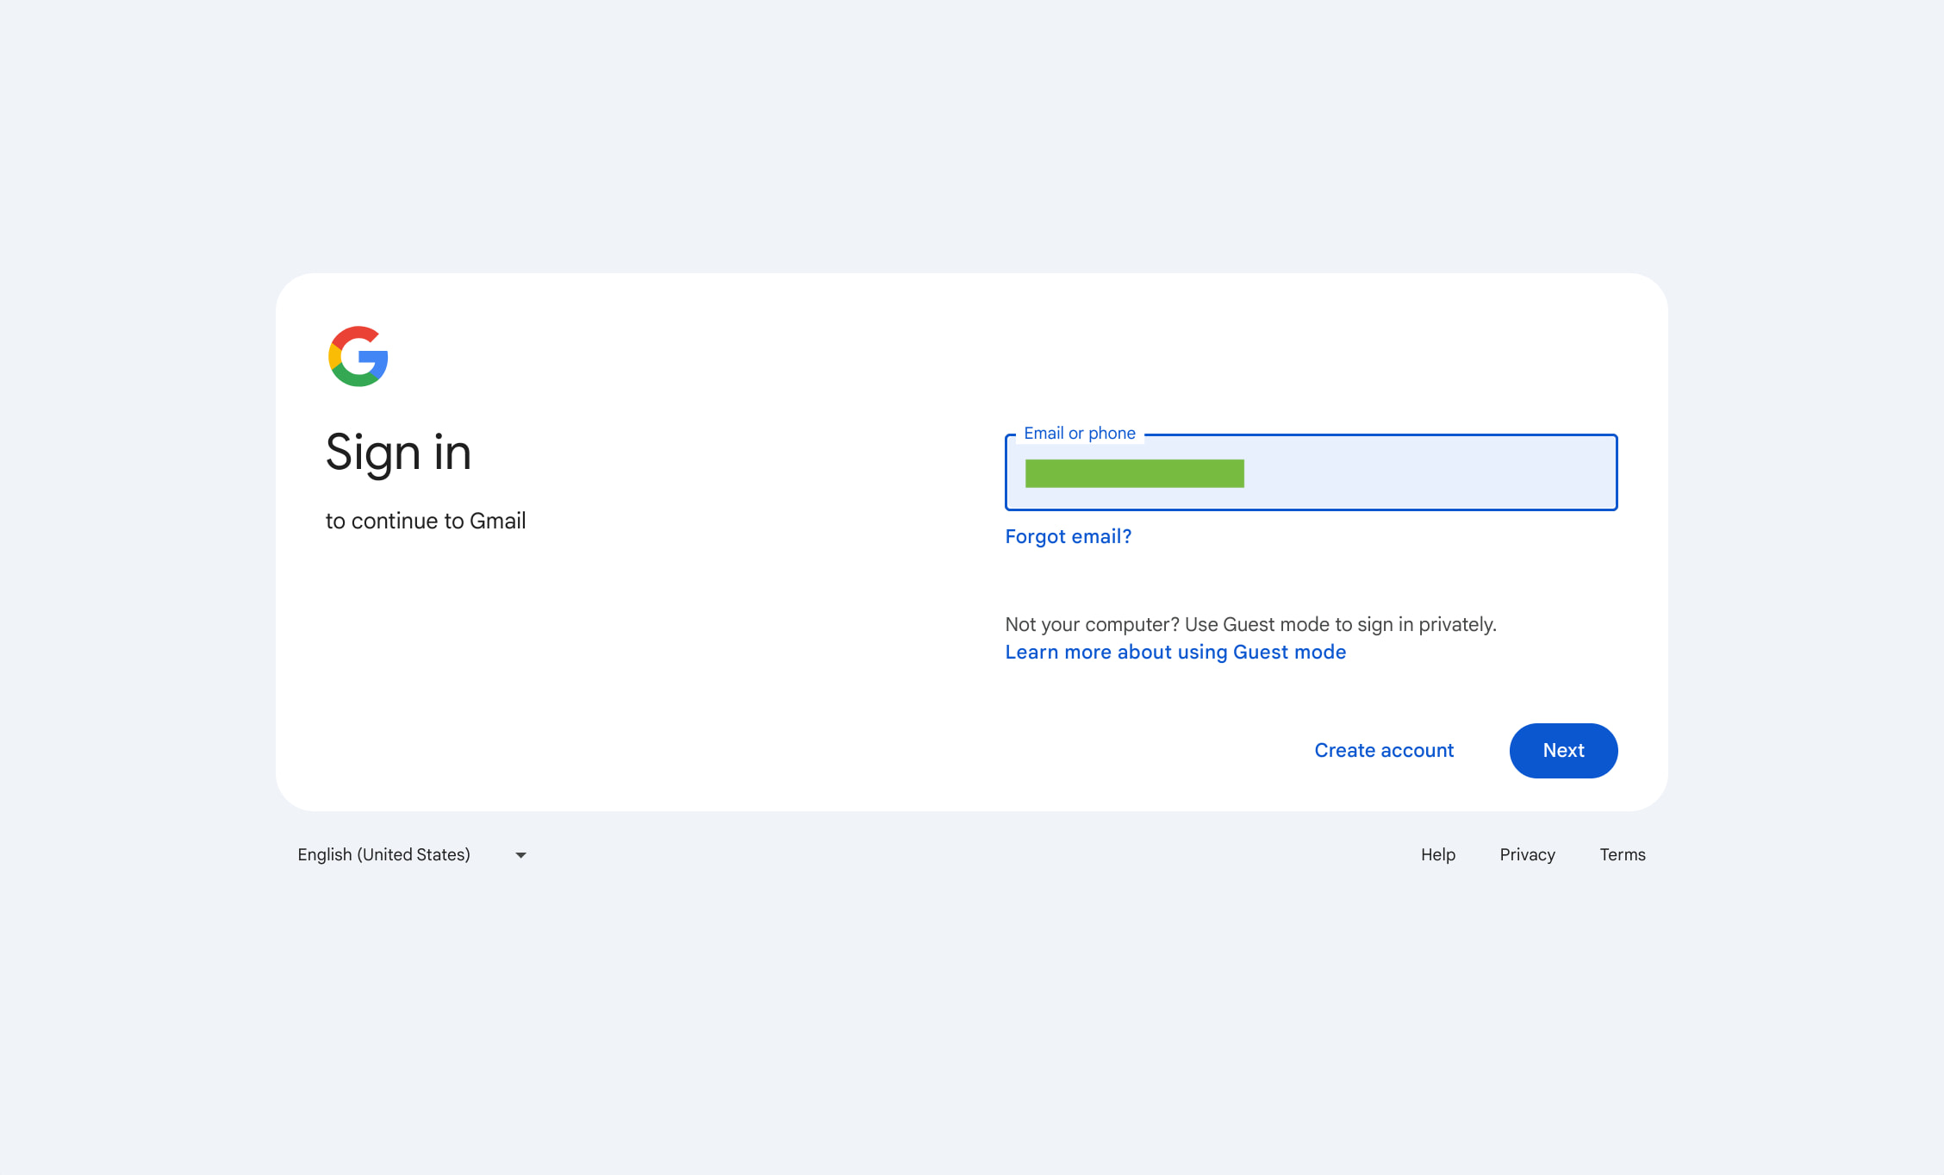The image size is (1944, 1175).
Task: Click the dropdown arrow next to English (United States)
Action: [520, 854]
